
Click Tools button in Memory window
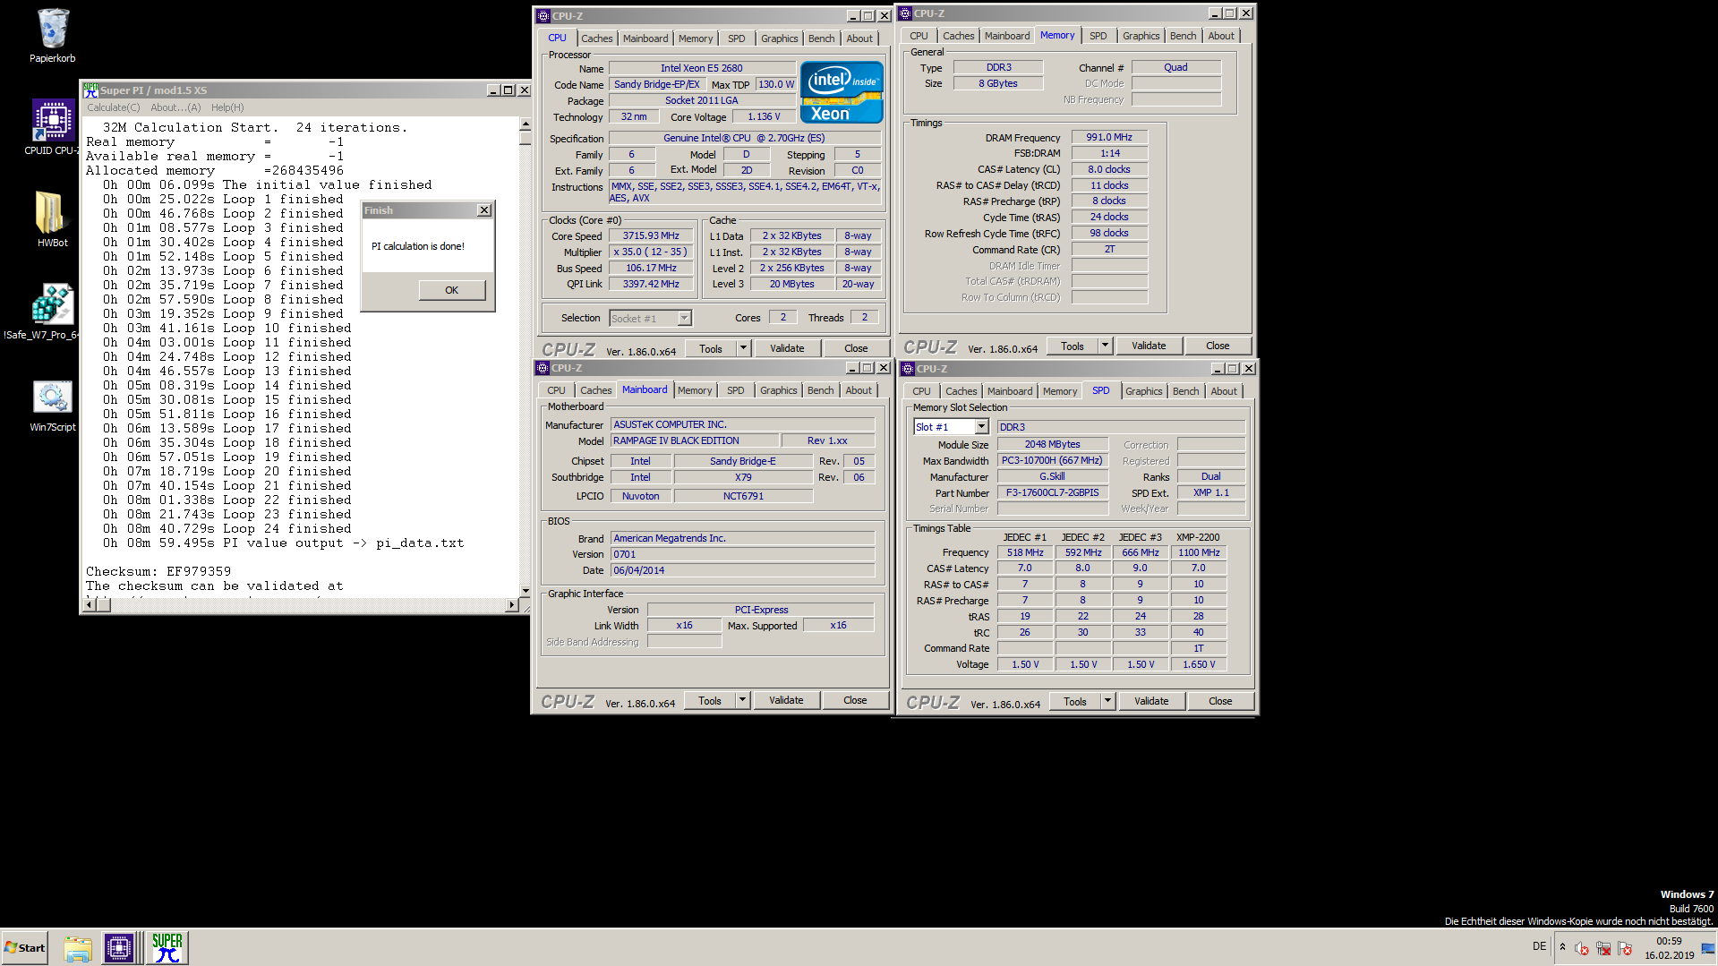tap(1073, 346)
